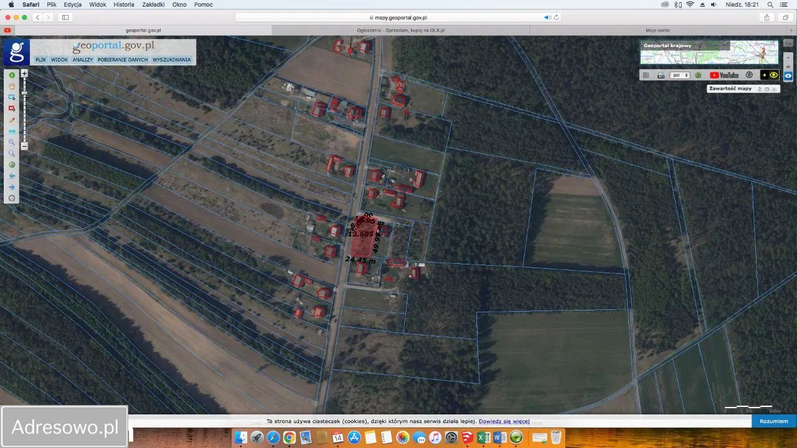Click the full extent globe icon

point(12,165)
